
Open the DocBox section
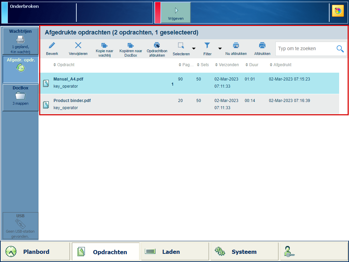pos(20,97)
